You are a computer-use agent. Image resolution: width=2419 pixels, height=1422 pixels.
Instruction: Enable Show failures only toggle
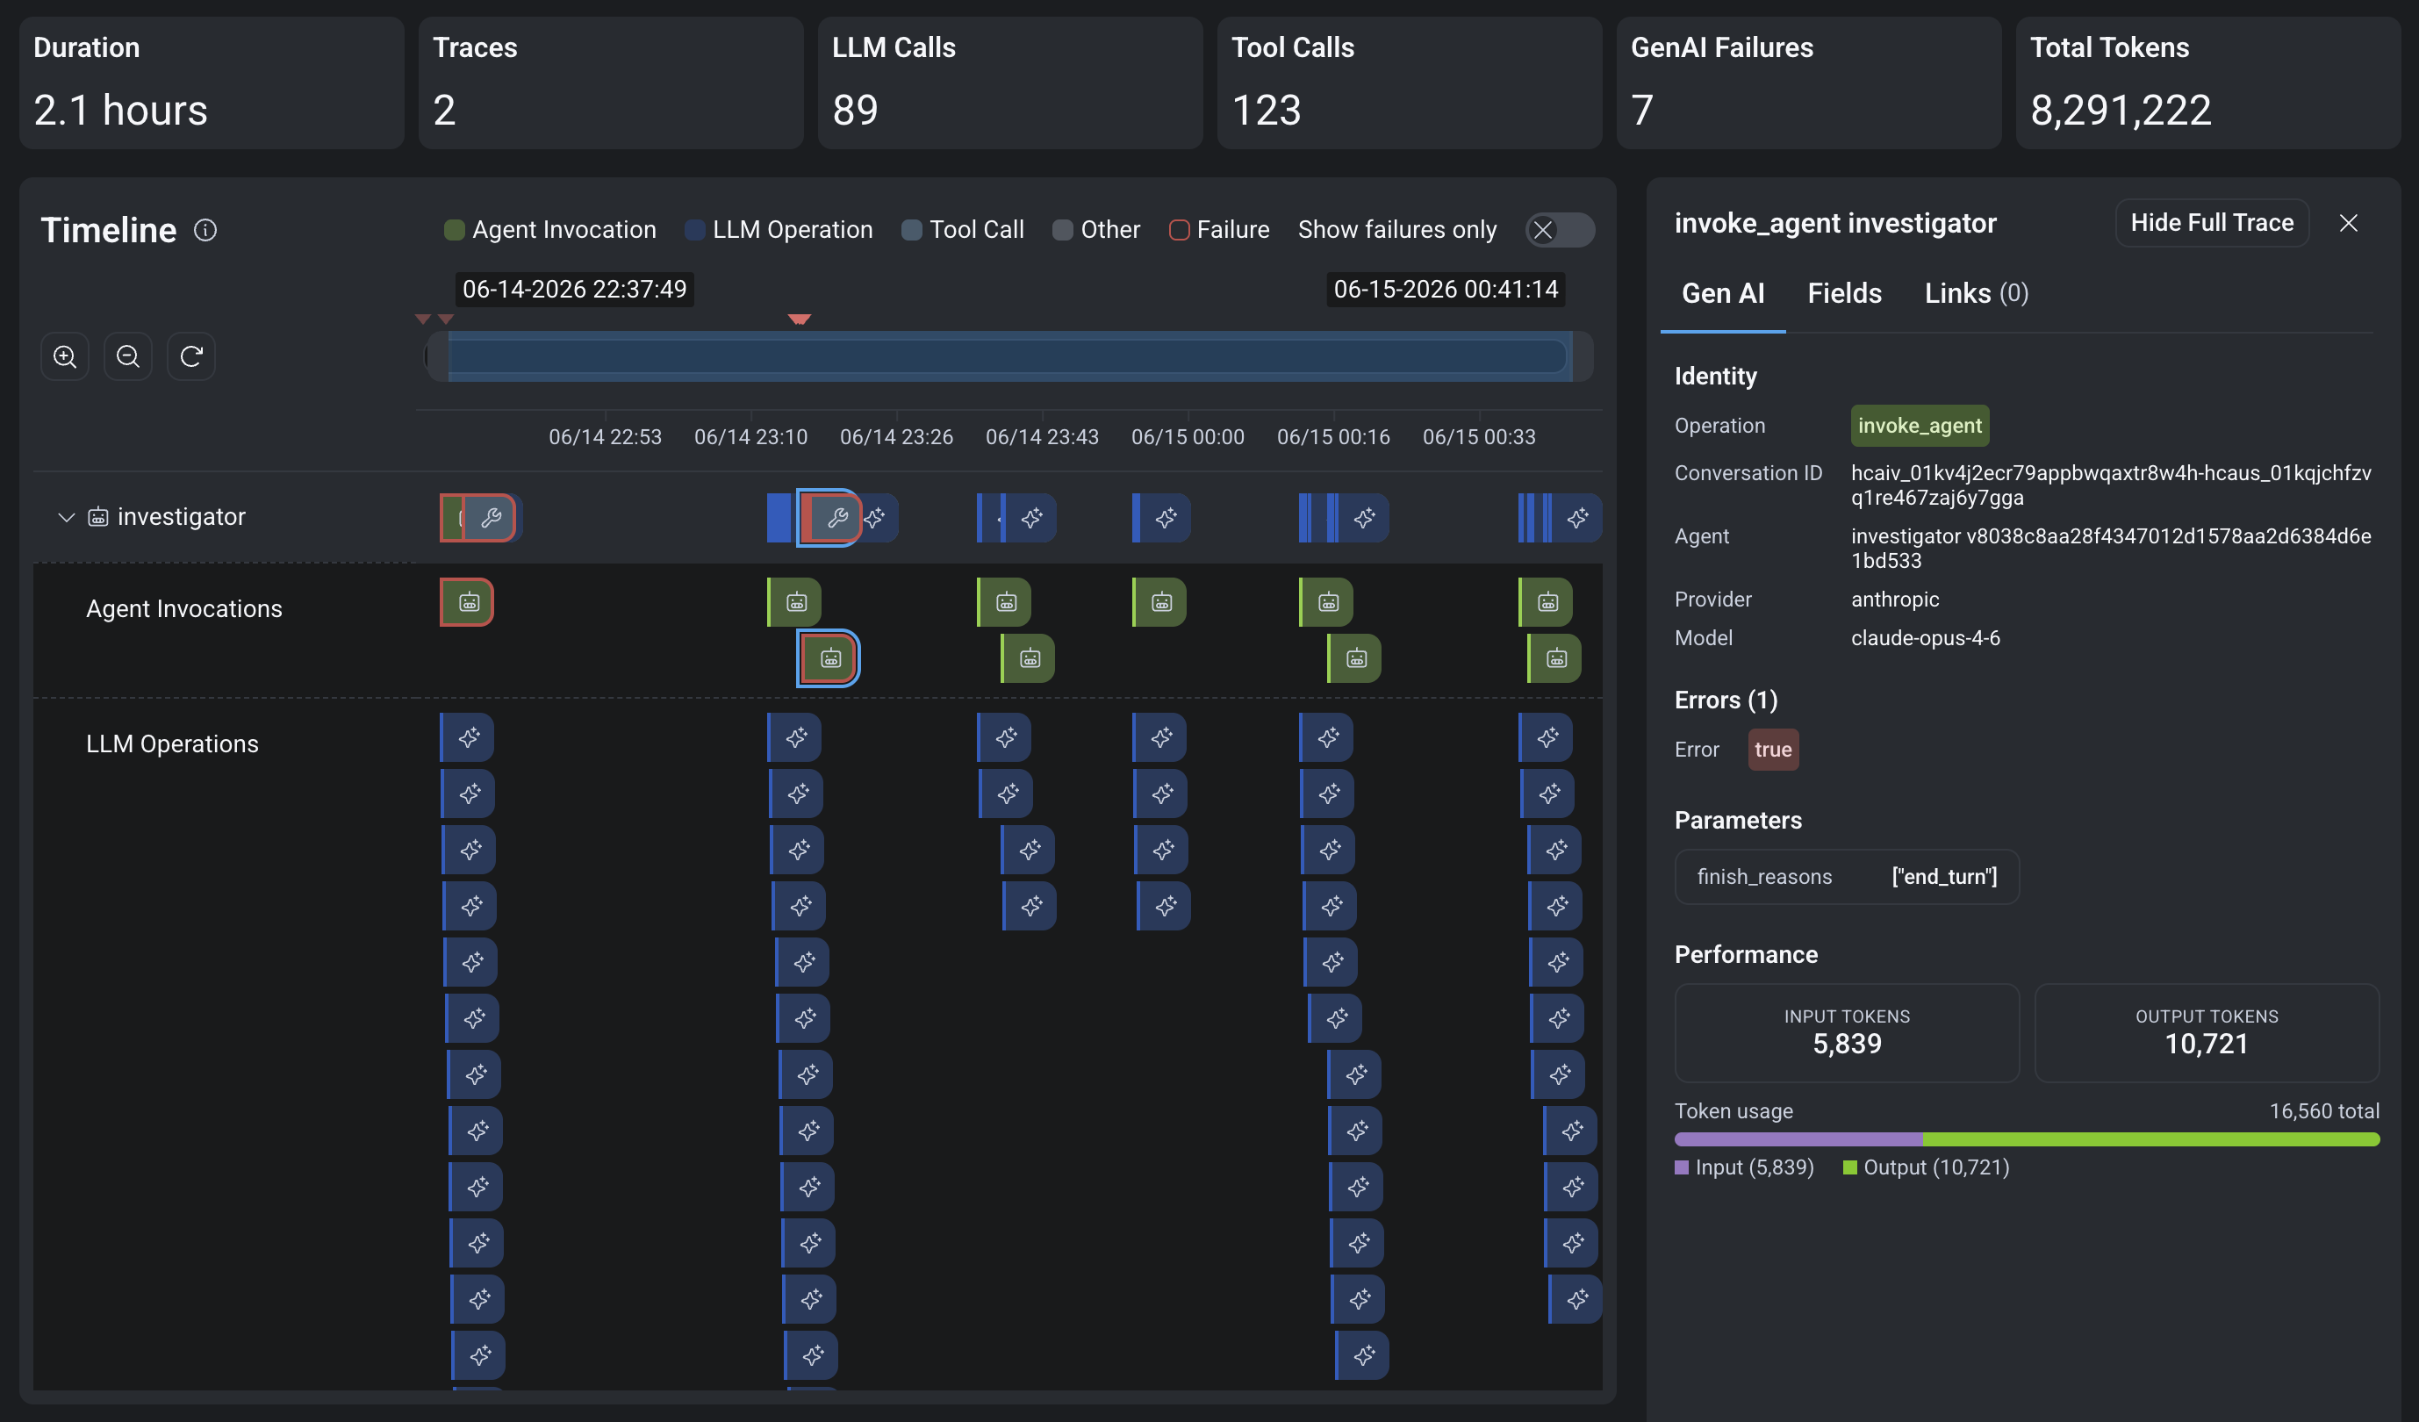click(x=1560, y=231)
